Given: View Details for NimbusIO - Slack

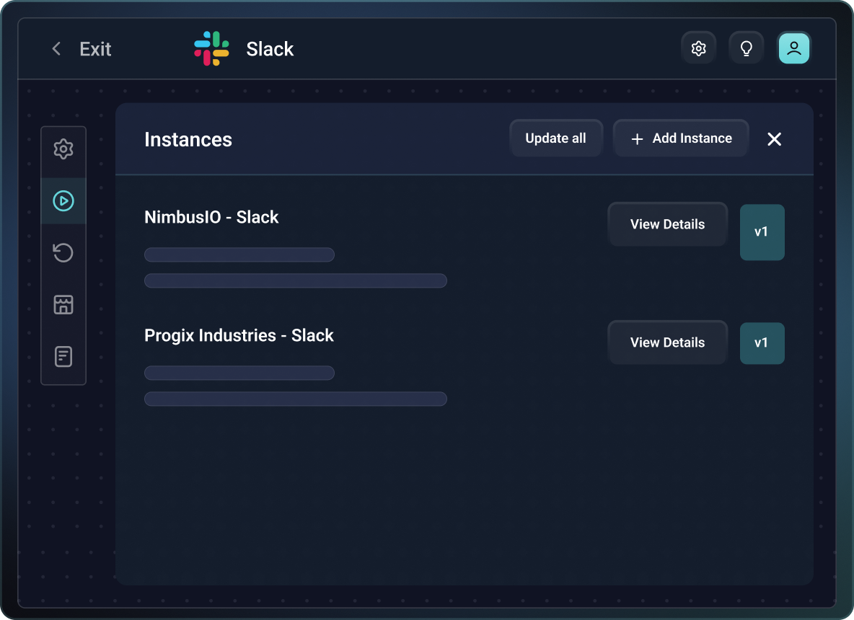Looking at the screenshot, I should pos(667,224).
